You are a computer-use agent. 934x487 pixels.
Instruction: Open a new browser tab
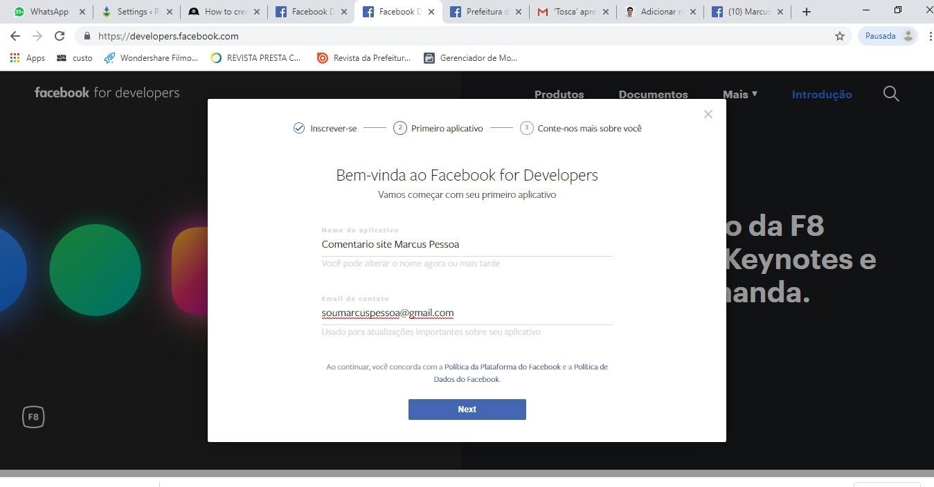pos(806,12)
